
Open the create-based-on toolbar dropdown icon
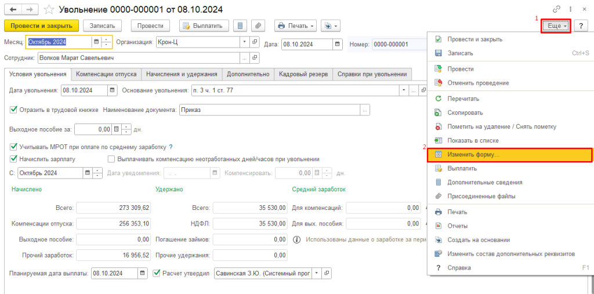point(330,26)
